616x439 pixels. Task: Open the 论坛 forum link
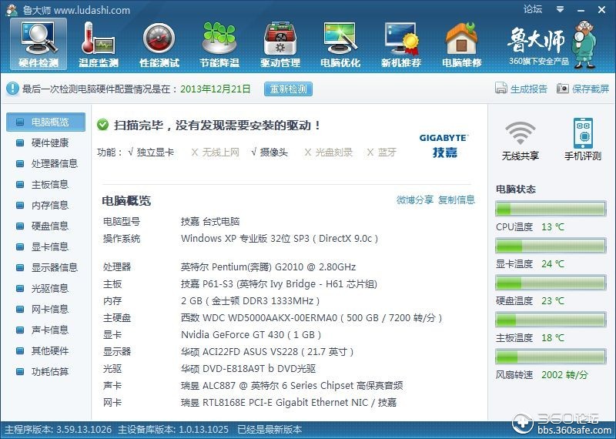[x=533, y=9]
